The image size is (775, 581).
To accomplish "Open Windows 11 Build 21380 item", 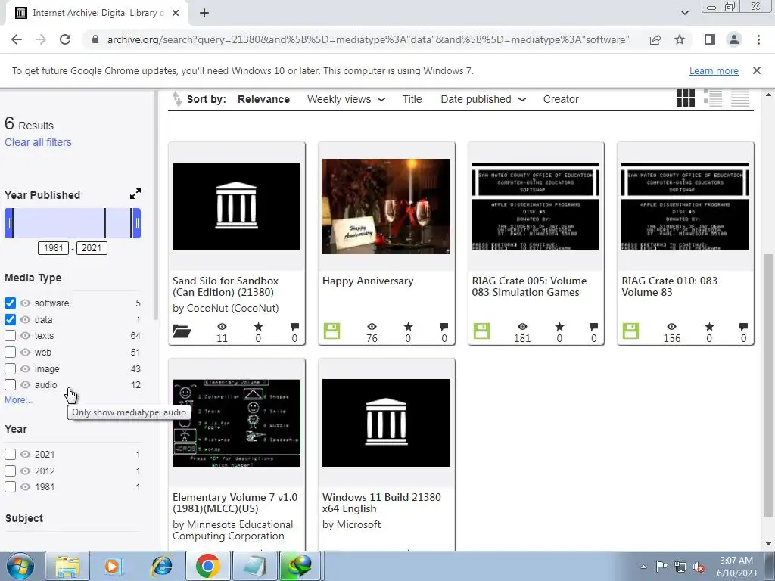I will tap(381, 503).
